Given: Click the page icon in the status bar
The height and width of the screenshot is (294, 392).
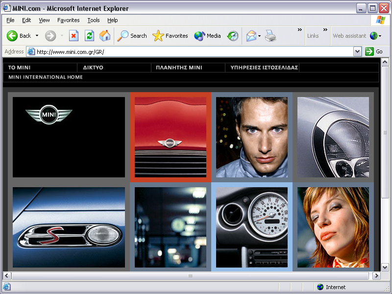Looking at the screenshot, I should (7, 287).
